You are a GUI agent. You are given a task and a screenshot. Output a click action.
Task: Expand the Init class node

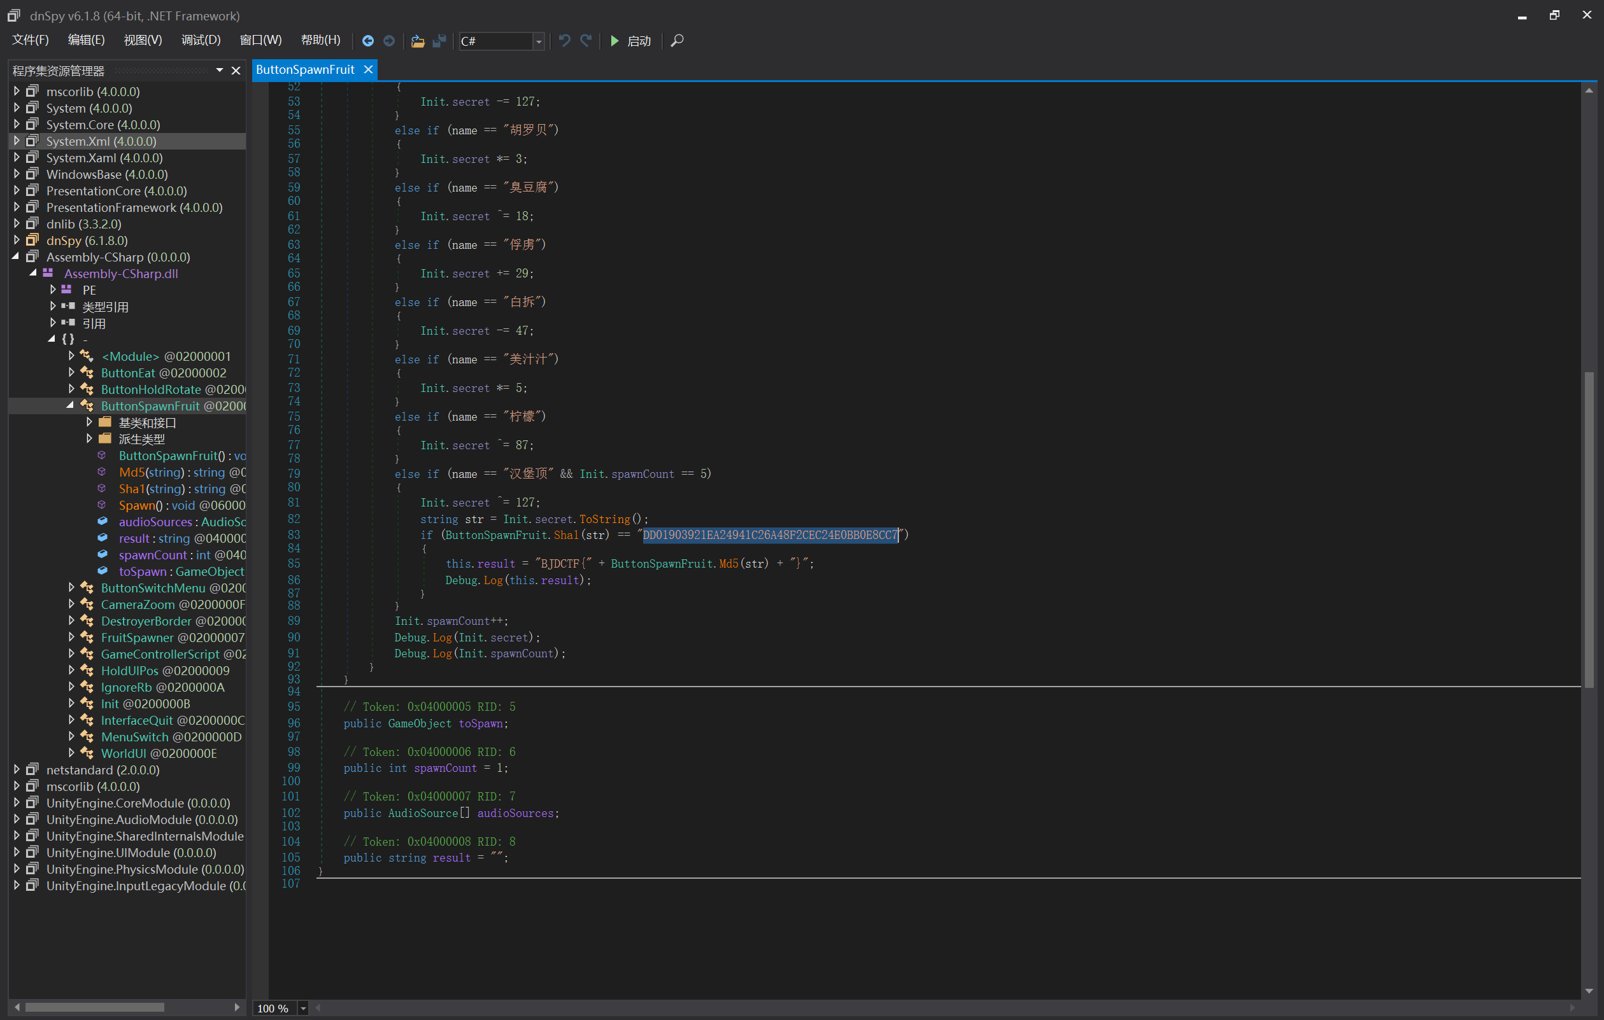tap(71, 703)
